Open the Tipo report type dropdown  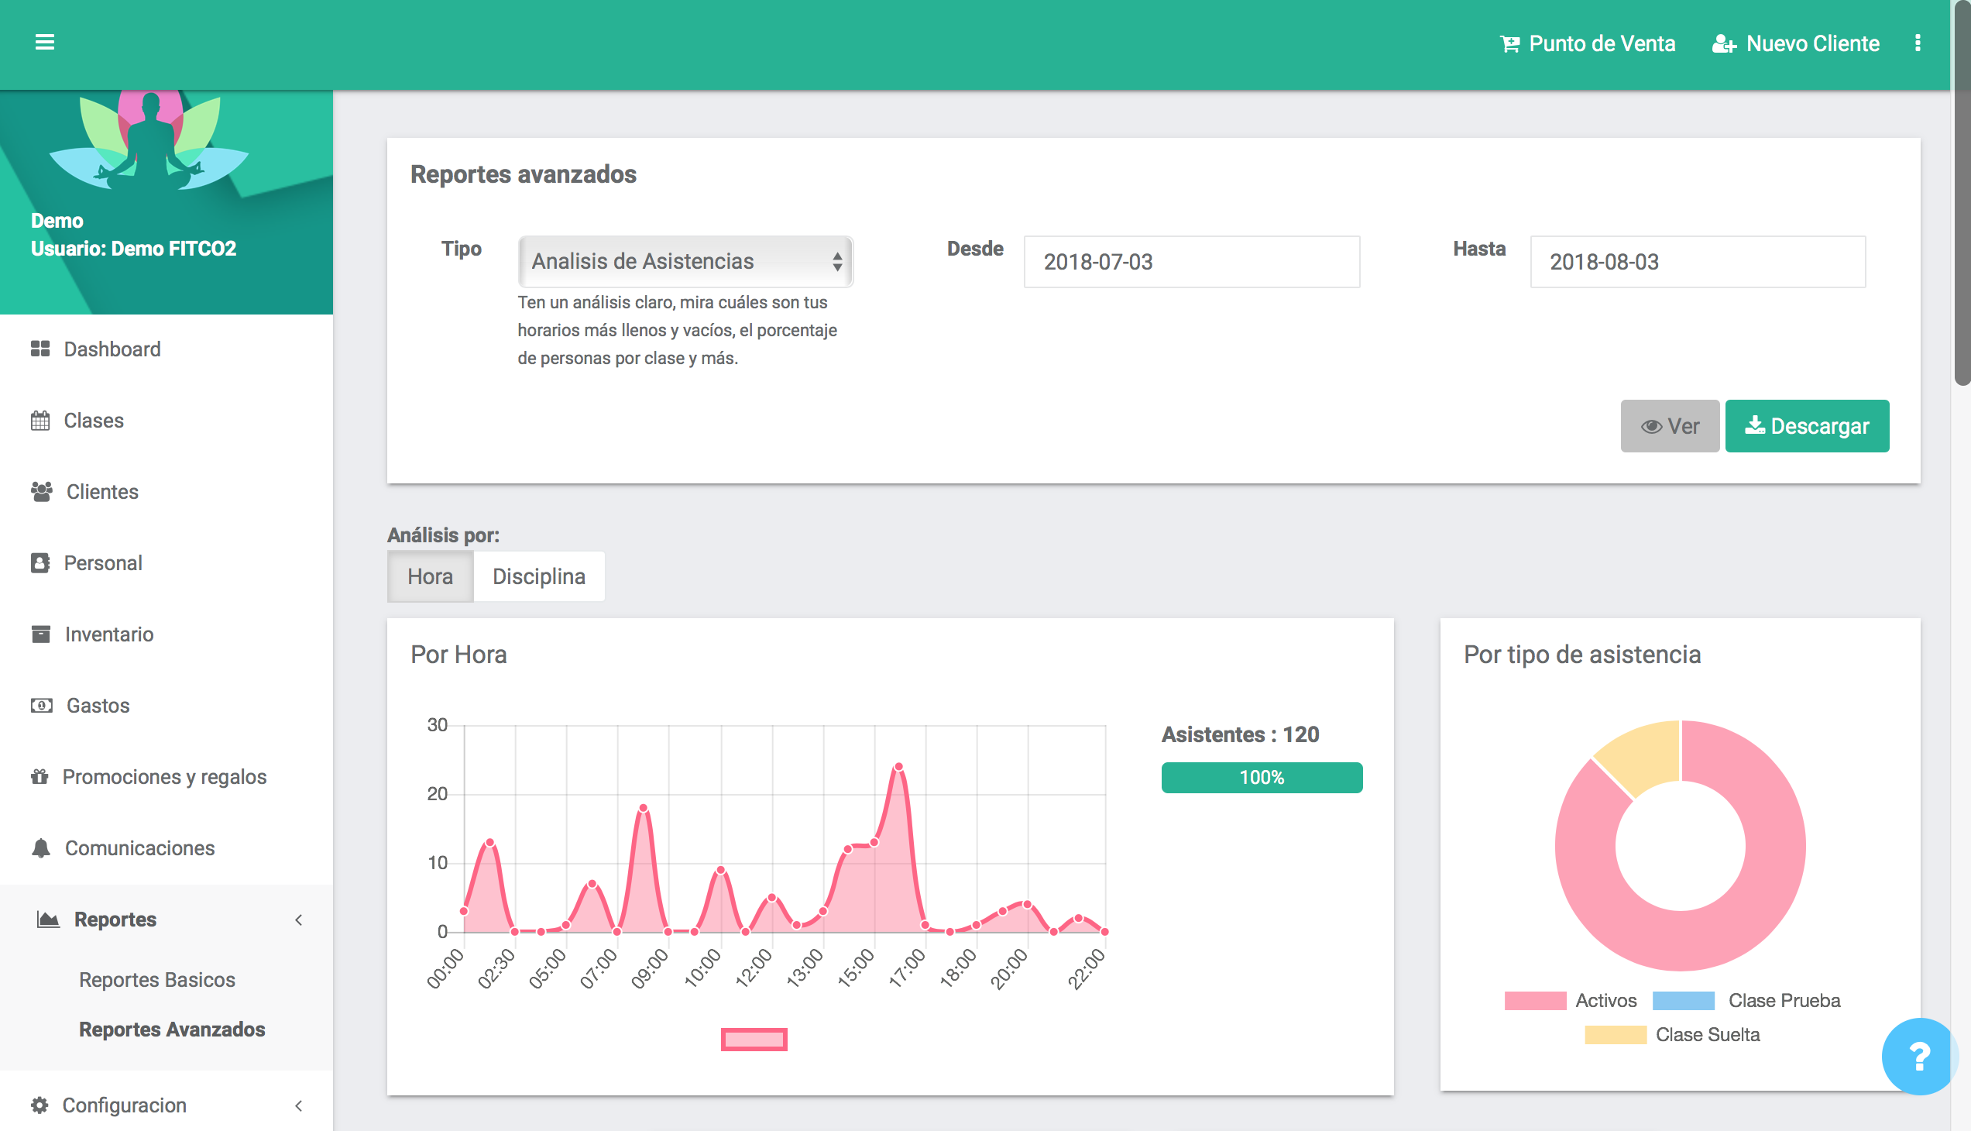(684, 260)
